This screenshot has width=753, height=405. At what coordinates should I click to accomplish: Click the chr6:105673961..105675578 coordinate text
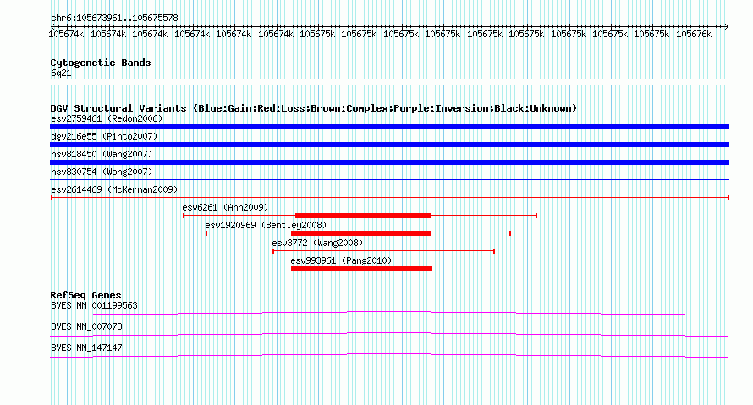click(114, 19)
